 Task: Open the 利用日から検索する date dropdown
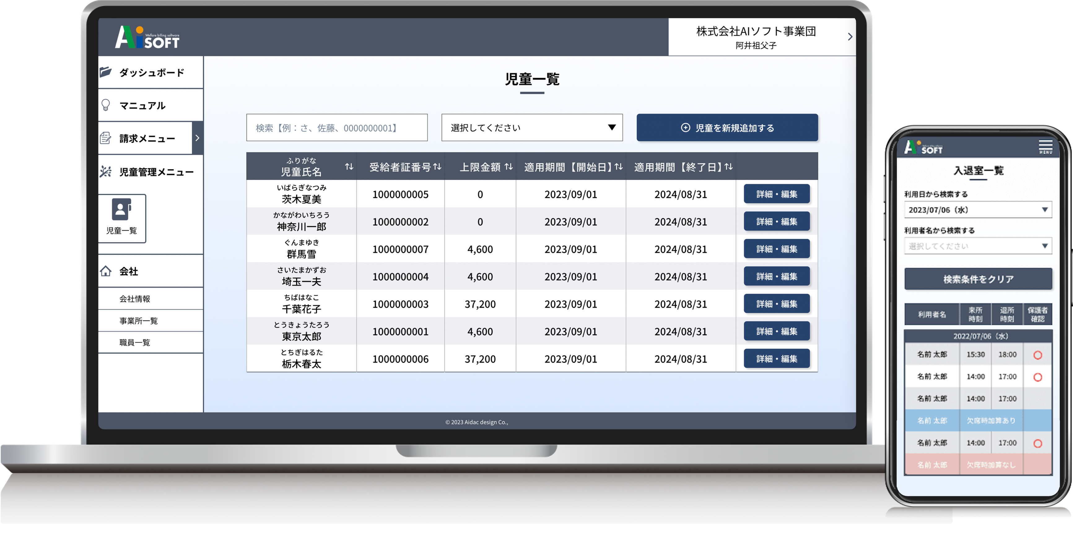(x=978, y=210)
